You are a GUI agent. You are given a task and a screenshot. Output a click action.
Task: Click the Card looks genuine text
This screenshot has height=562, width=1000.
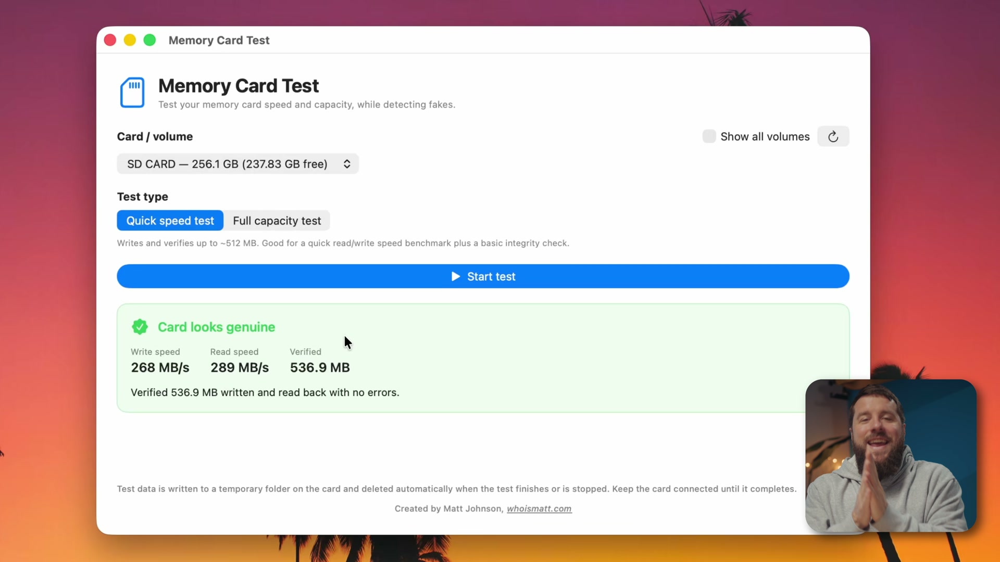(216, 327)
